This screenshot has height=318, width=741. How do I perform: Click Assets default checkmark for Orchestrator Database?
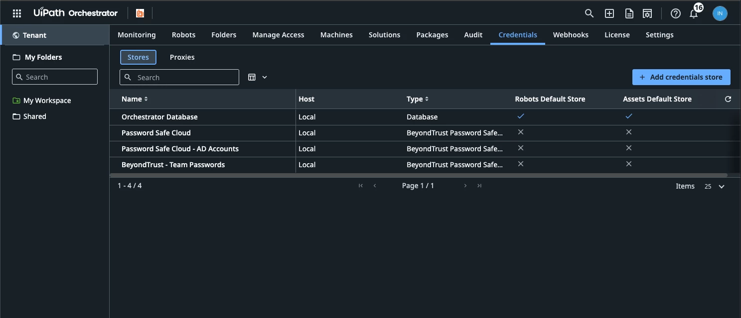coord(629,116)
